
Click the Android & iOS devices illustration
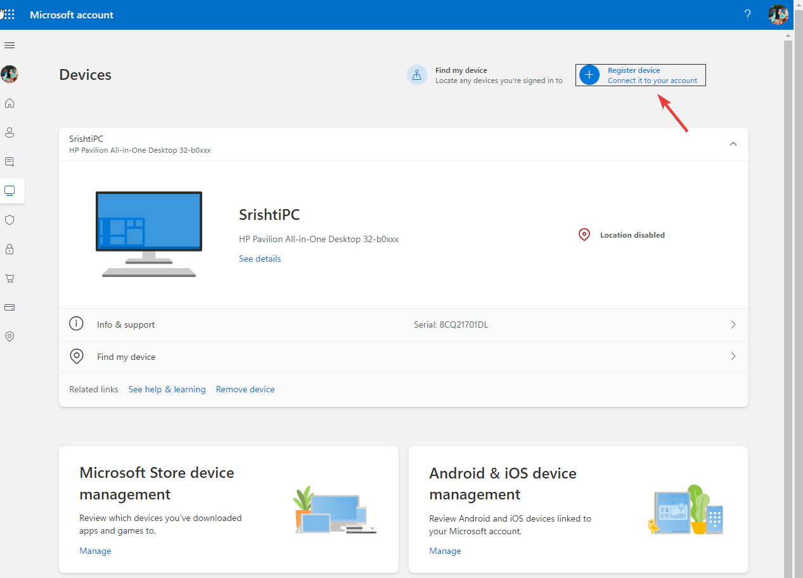pyautogui.click(x=685, y=510)
